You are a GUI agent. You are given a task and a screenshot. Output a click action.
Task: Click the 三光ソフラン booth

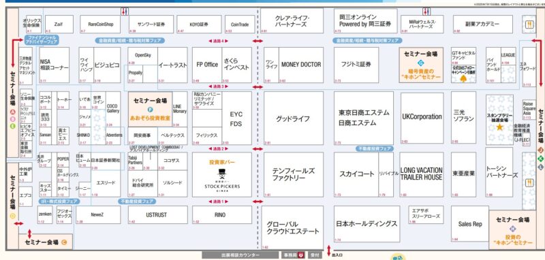[x=464, y=118]
